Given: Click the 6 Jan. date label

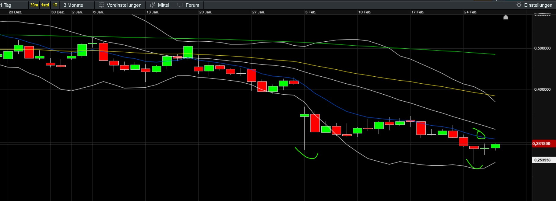Looking at the screenshot, I should tap(99, 12).
